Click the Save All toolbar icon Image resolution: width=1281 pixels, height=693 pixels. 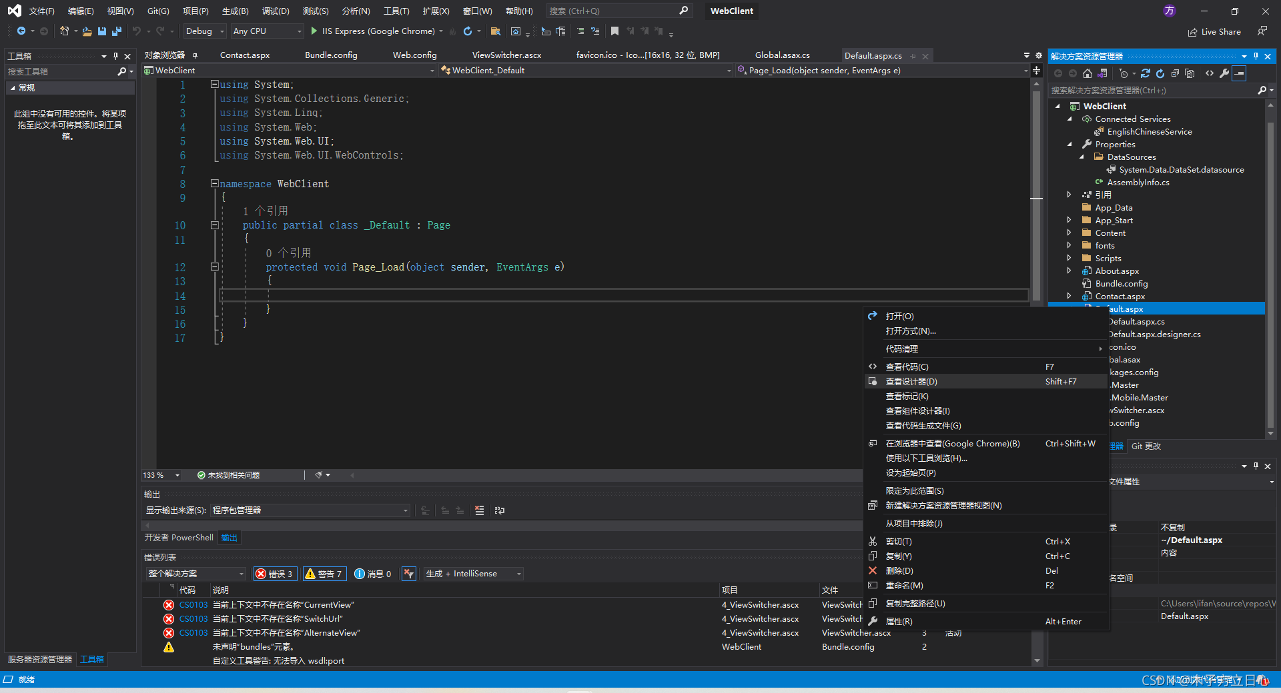pos(117,31)
